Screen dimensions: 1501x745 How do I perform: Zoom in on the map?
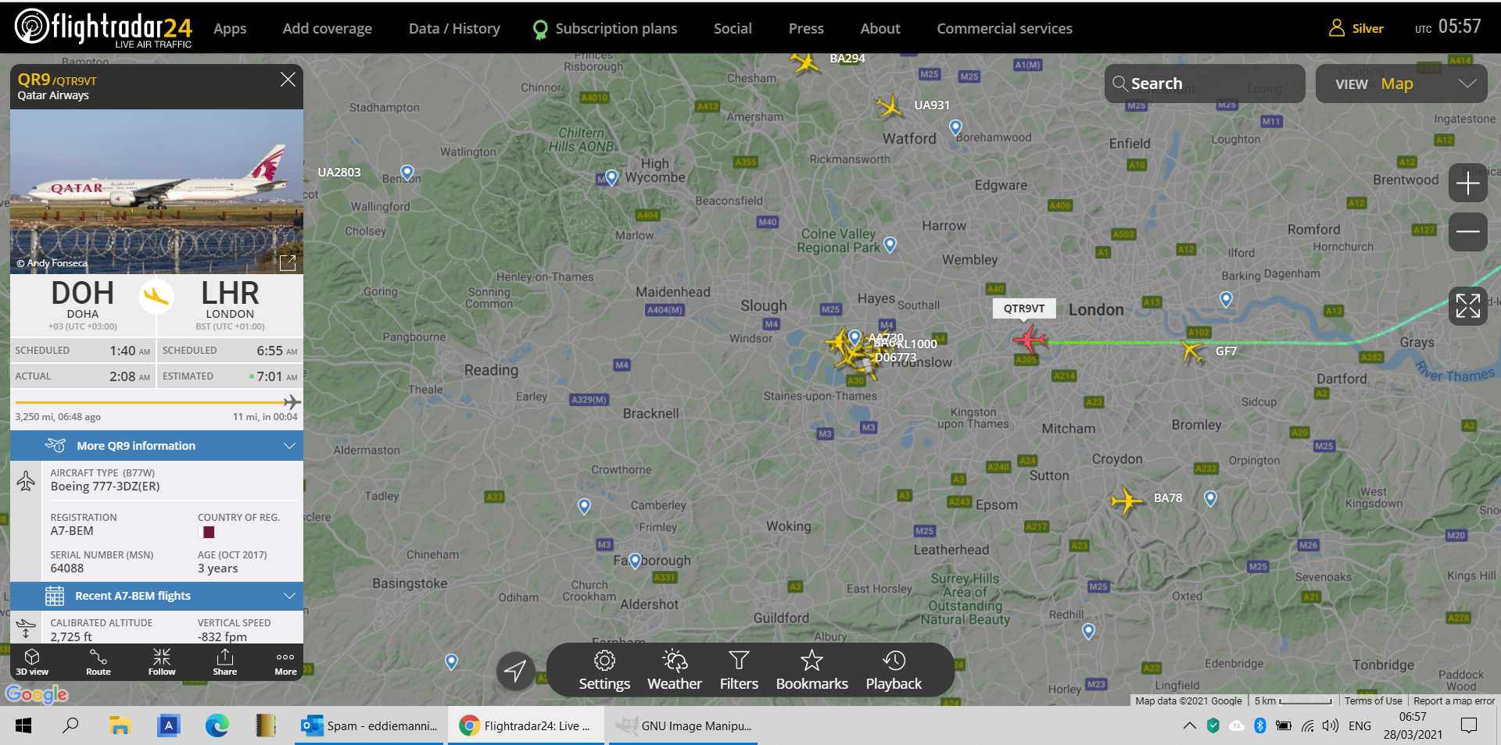pyautogui.click(x=1467, y=184)
